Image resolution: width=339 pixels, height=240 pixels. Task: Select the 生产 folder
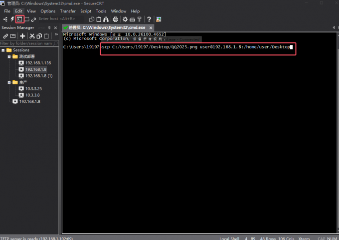point(23,82)
